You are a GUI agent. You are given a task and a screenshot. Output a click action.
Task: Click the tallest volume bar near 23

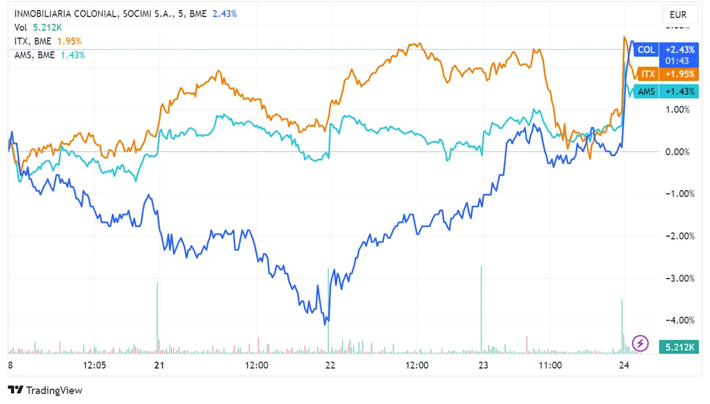480,308
